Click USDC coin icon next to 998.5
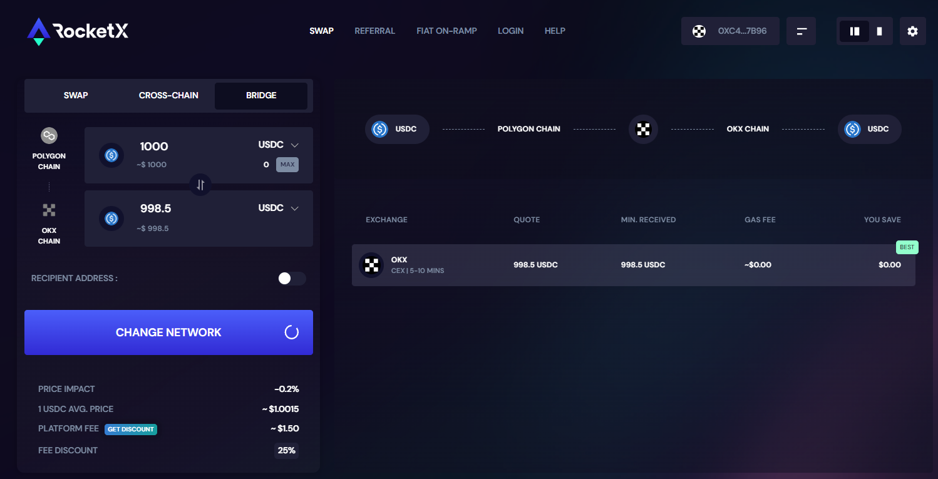The height and width of the screenshot is (479, 938). pos(111,218)
